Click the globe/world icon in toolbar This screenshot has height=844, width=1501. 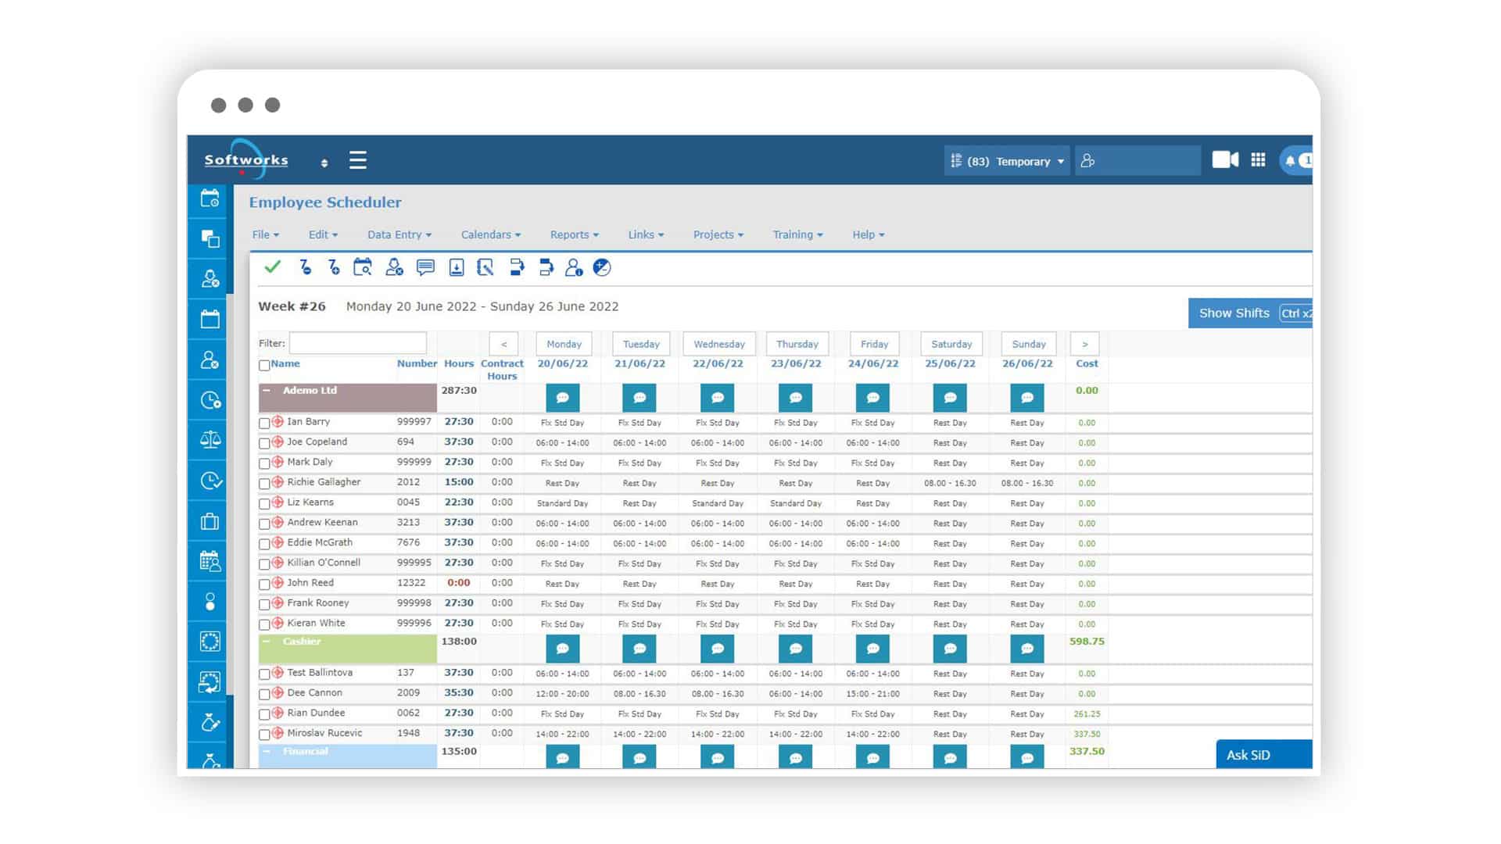[603, 268]
